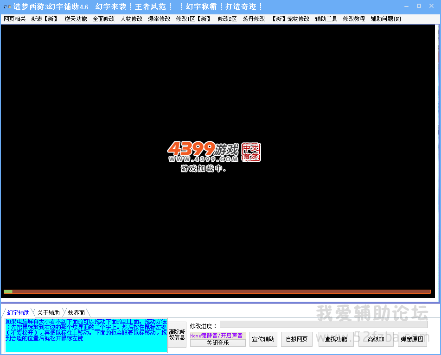Click the 弹窗原因 button
This screenshot has width=441, height=355.
(x=412, y=339)
